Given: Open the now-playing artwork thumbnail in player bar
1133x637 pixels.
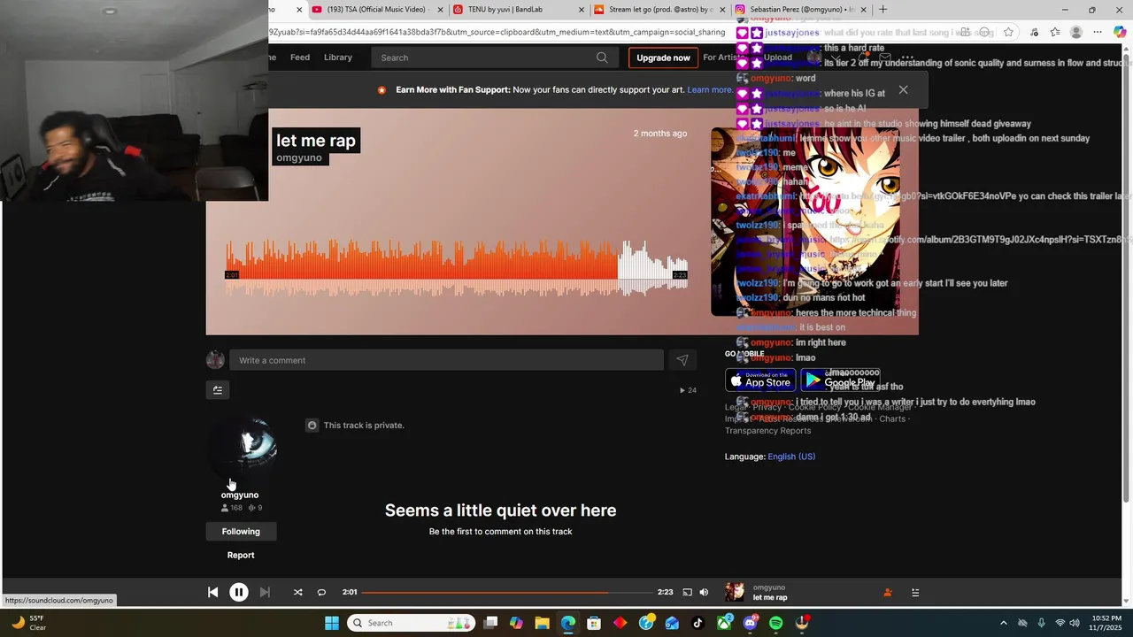Looking at the screenshot, I should (x=735, y=592).
